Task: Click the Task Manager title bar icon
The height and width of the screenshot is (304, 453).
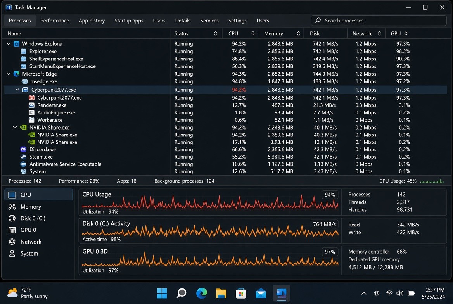Action: 9,7
